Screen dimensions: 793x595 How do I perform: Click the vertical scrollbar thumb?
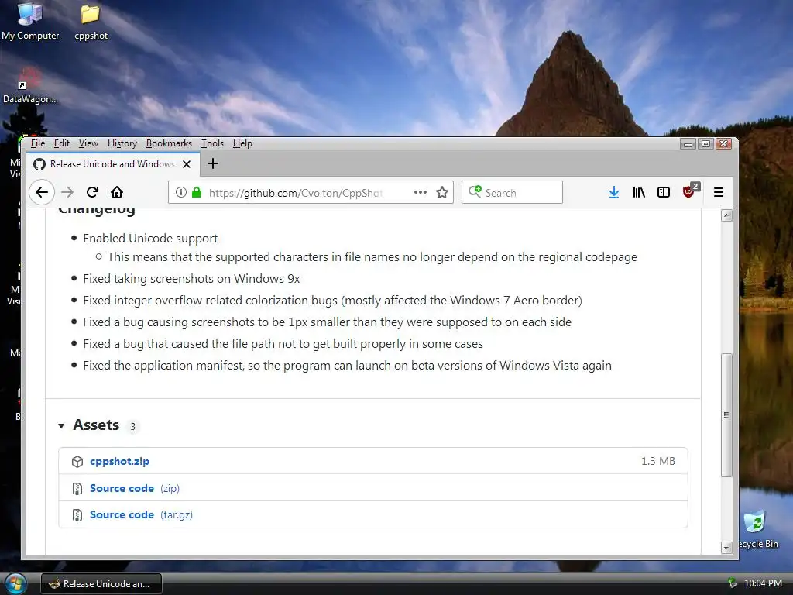726,415
